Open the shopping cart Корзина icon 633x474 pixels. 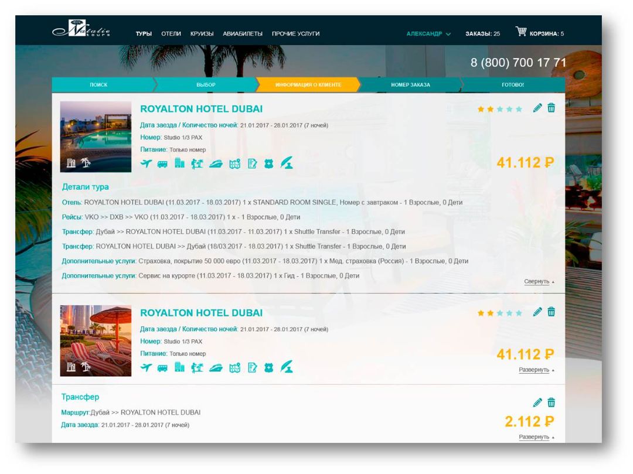(x=520, y=32)
